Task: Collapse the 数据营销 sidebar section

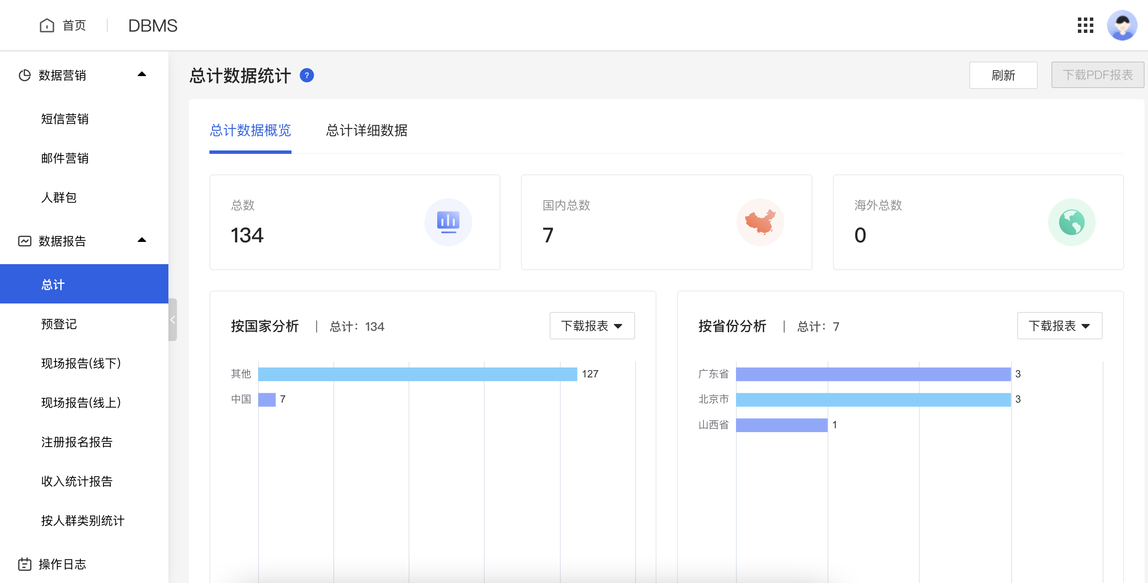Action: click(142, 74)
